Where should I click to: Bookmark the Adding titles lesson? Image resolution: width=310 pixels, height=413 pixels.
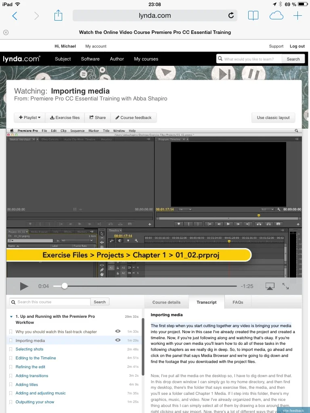pos(10,384)
